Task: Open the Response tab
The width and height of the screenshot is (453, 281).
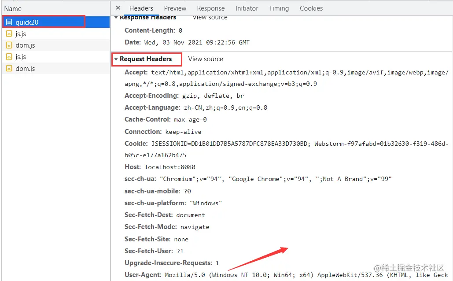Action: [x=210, y=8]
